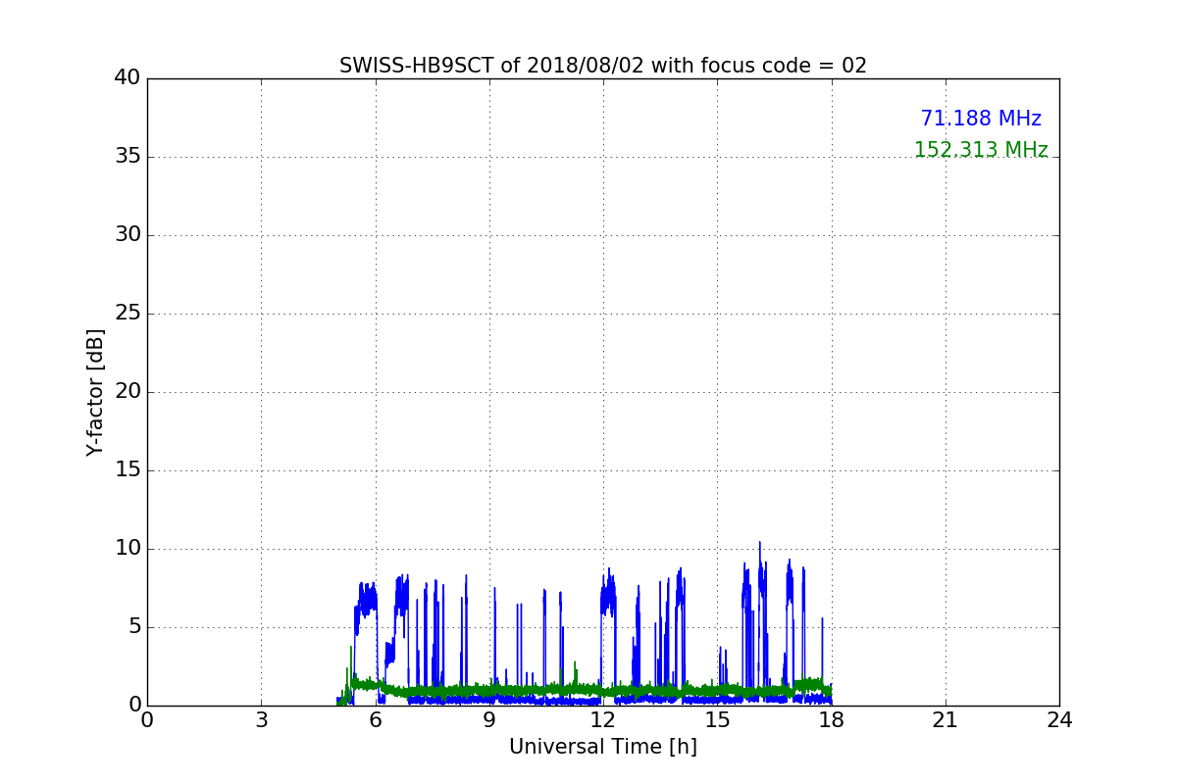The image size is (1177, 784).
Task: Click the y-axis tick label 35
Action: [x=127, y=157]
